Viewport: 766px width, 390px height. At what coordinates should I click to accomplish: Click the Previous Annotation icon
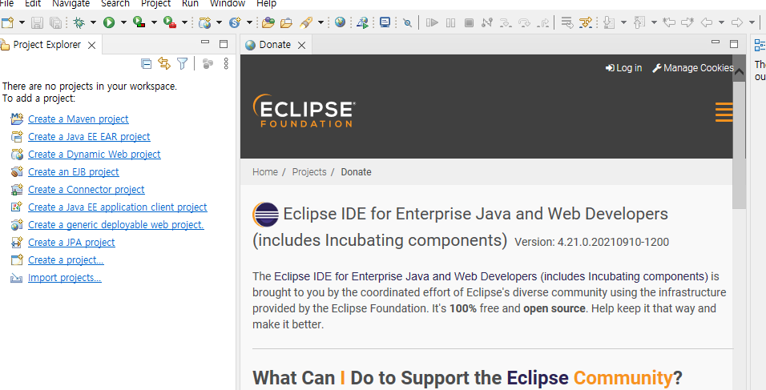[639, 22]
